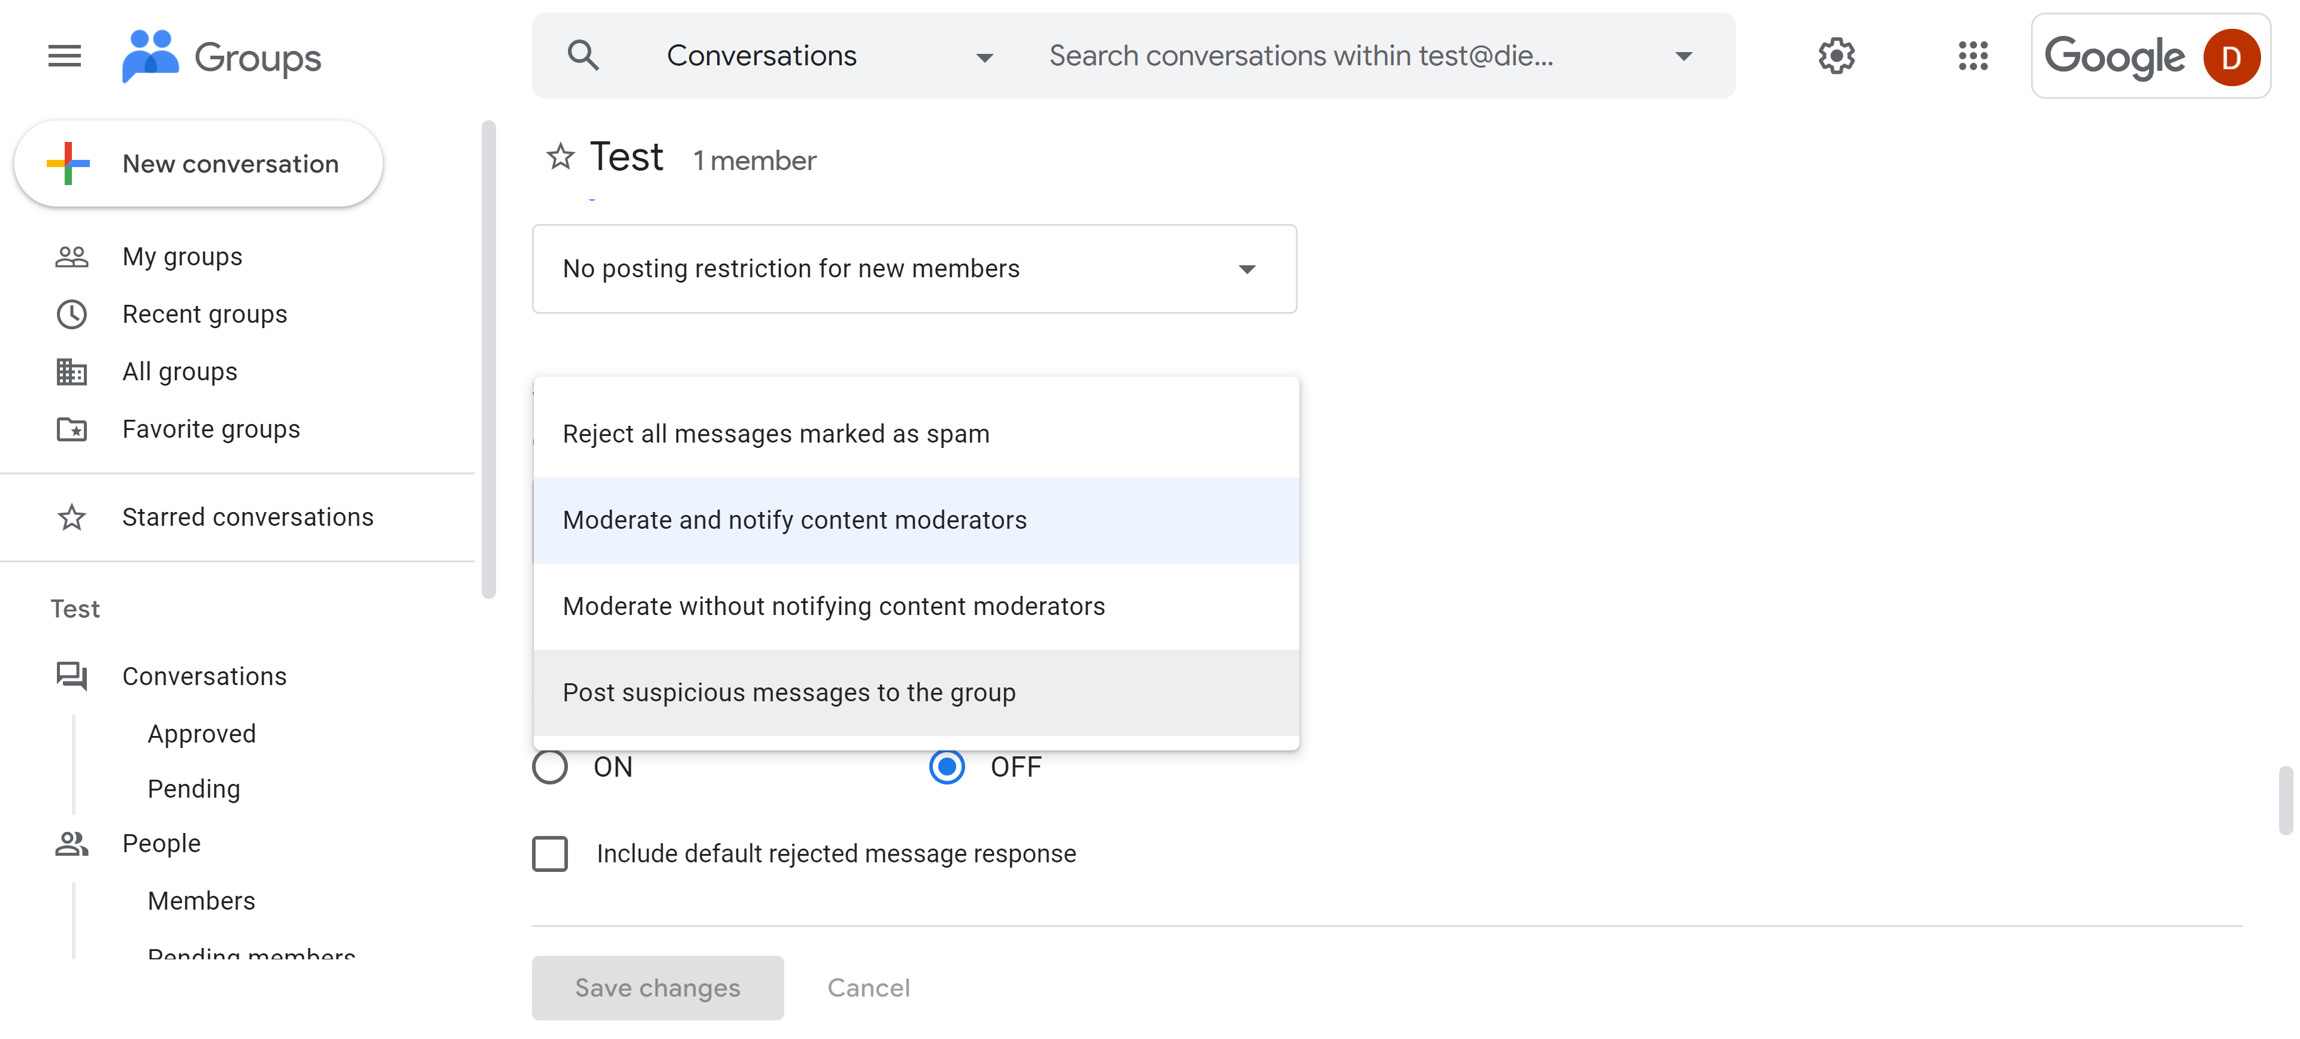Image resolution: width=2300 pixels, height=1039 pixels.
Task: Expand advanced search options arrow
Action: point(1683,56)
